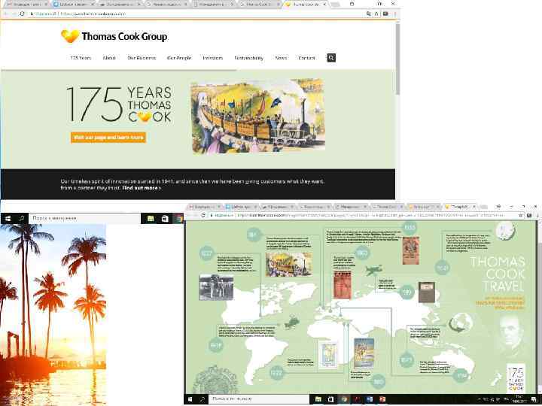Open File Explorer in left taskbar
Screen dimensions: 542x406
click(151, 219)
